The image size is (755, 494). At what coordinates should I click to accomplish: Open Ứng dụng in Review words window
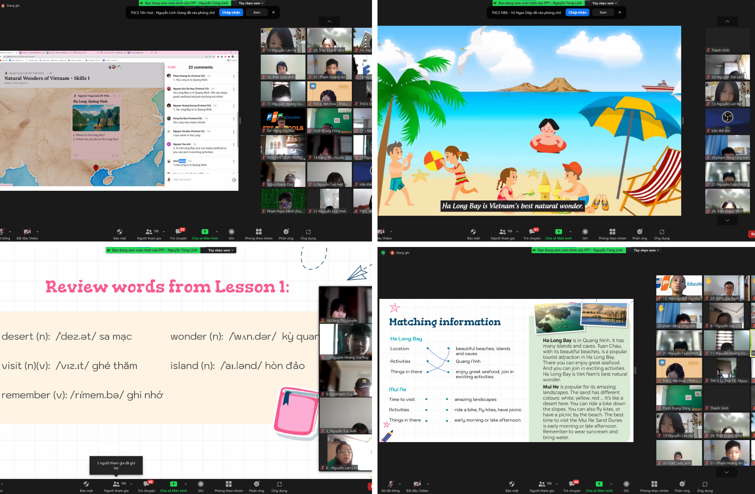279,487
